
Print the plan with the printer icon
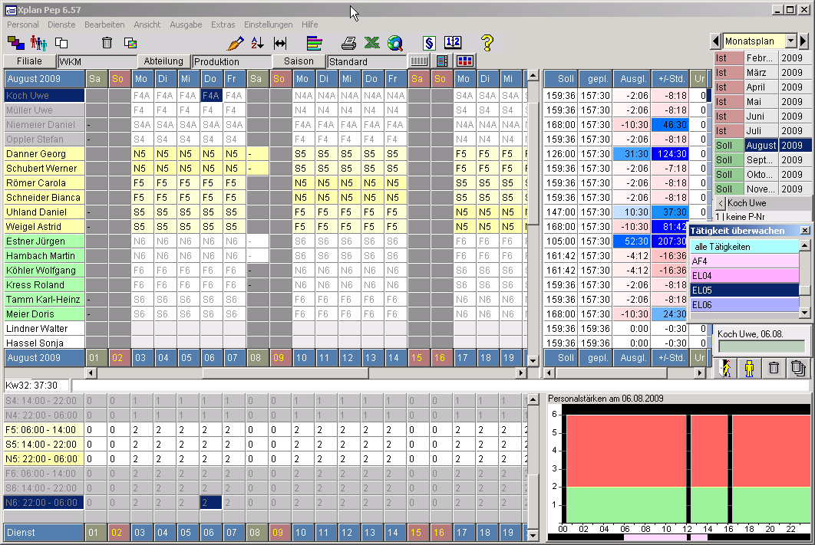tap(348, 43)
